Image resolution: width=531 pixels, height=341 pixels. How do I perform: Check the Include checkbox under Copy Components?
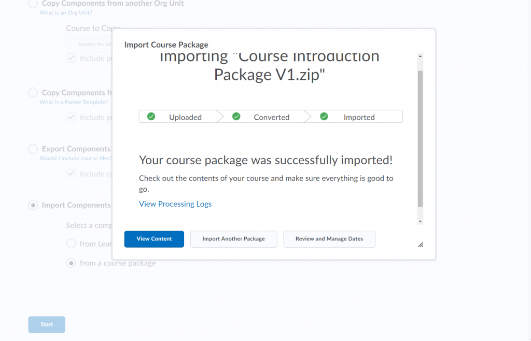pos(71,58)
